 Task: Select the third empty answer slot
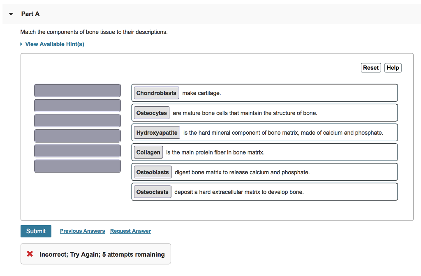coord(77,120)
